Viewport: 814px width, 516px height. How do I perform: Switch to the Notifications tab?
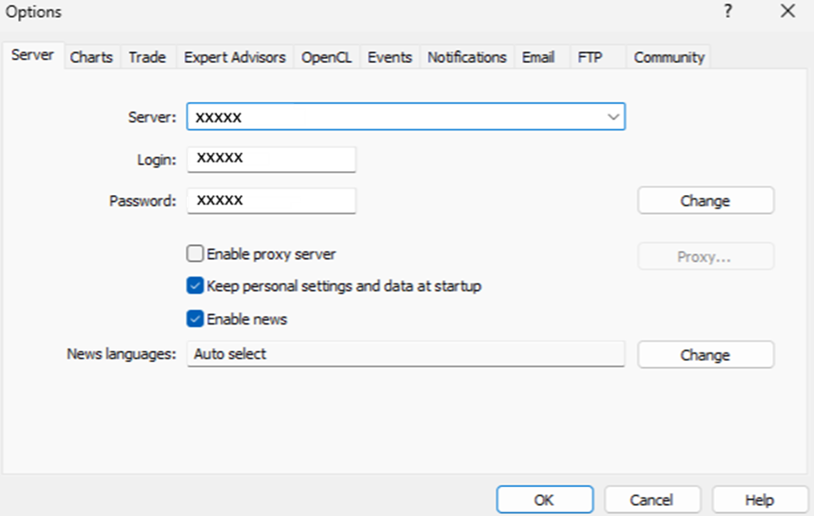tap(467, 57)
